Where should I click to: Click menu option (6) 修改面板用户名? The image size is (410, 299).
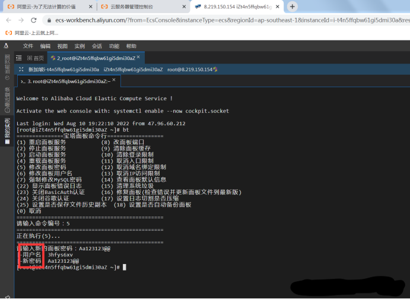coord(45,174)
